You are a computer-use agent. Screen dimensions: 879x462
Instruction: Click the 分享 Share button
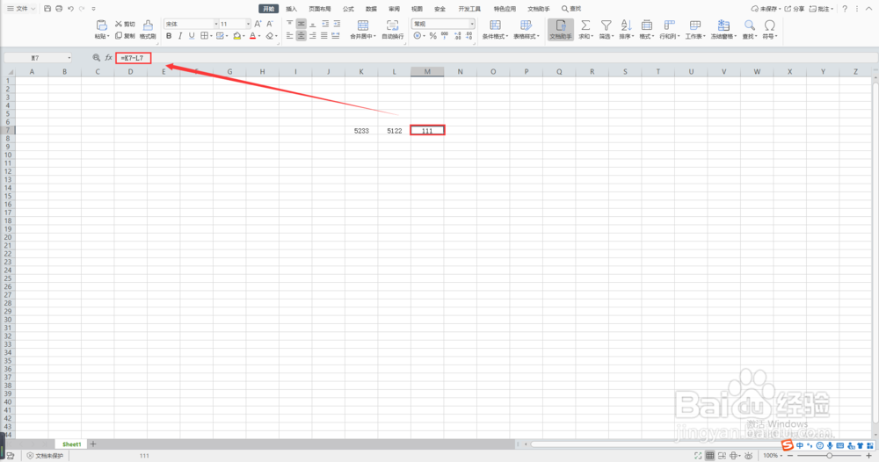pyautogui.click(x=795, y=9)
